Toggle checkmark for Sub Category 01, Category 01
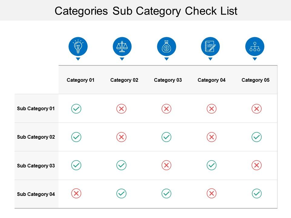The width and height of the screenshot is (291, 218). [x=76, y=108]
